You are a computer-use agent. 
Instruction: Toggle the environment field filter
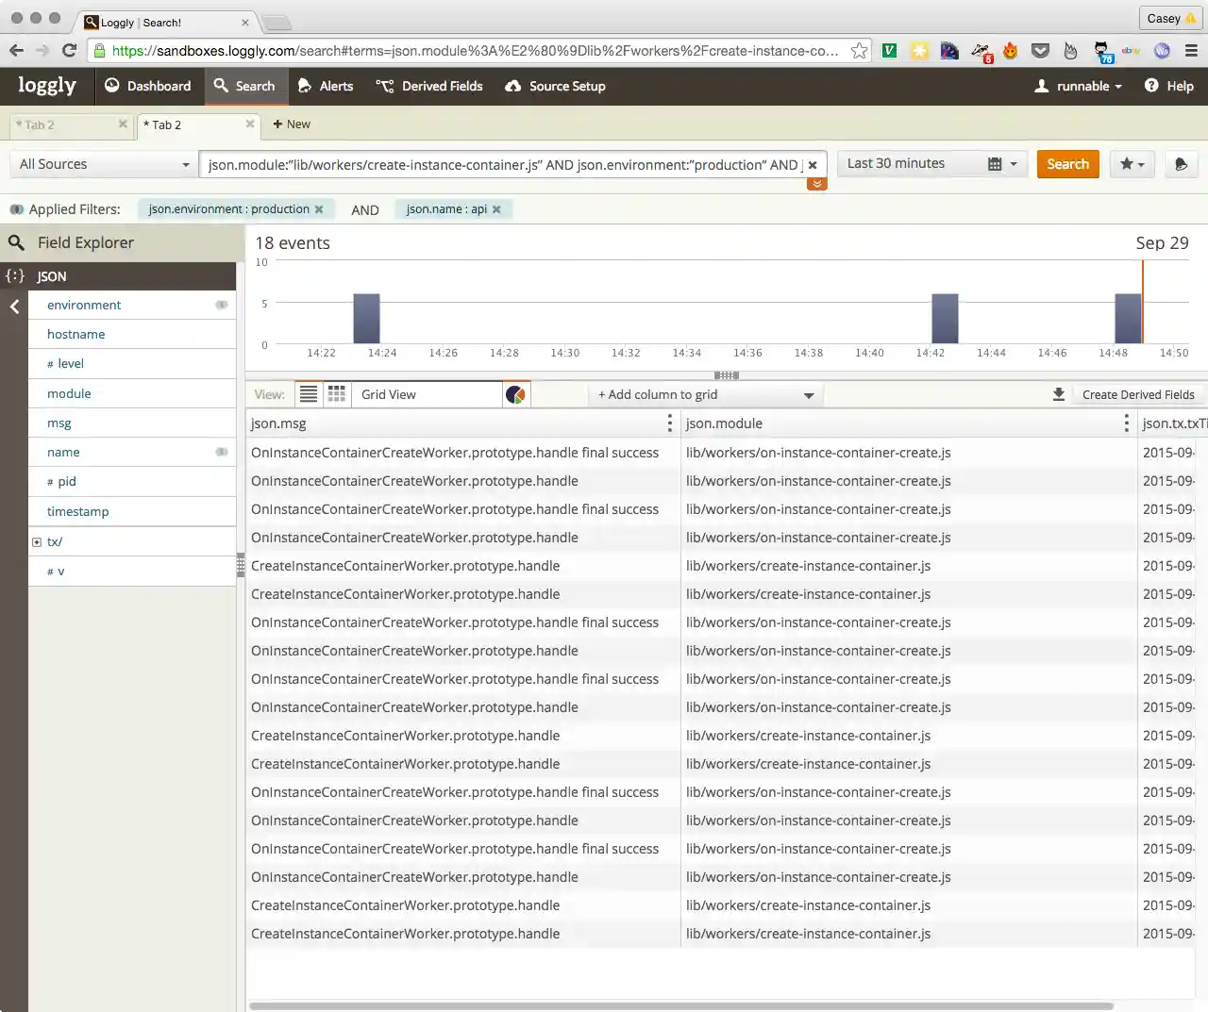(x=221, y=305)
